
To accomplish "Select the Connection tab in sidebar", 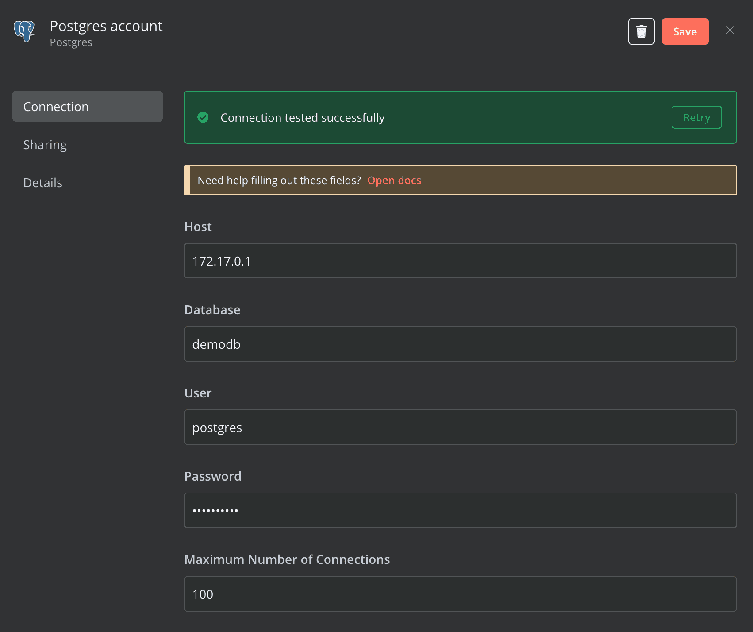I will (88, 106).
